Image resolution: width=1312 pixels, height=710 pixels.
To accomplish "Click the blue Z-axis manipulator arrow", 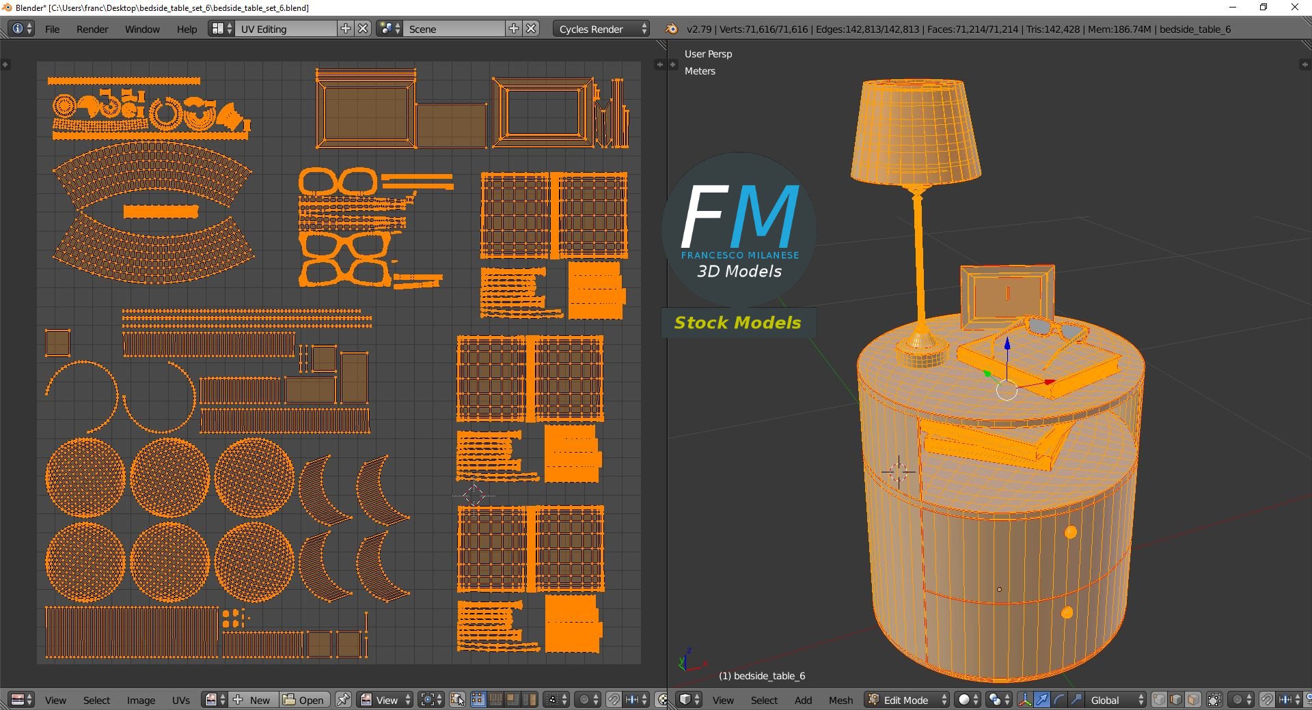I will (1007, 345).
